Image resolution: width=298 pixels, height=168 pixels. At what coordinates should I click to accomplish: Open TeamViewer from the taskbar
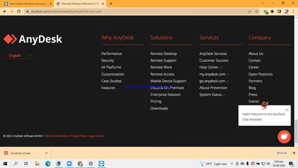pyautogui.click(x=102, y=164)
